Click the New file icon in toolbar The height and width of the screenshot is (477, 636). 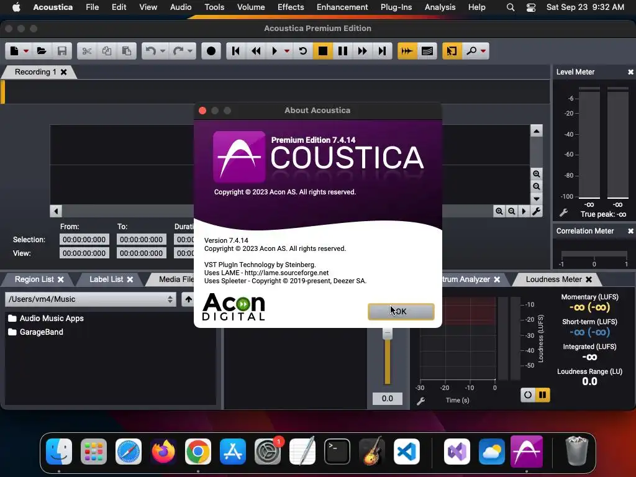click(14, 51)
